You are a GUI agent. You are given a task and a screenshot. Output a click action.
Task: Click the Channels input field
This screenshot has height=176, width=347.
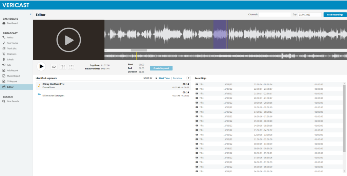click(x=274, y=15)
